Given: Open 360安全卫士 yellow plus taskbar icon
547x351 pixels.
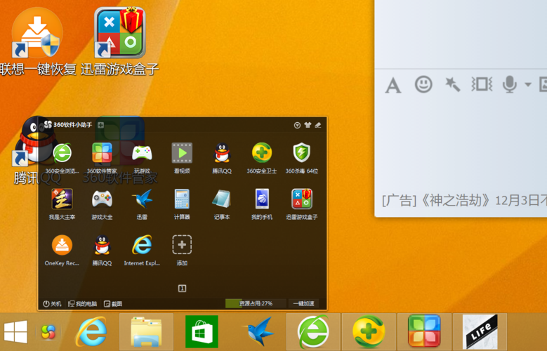Looking at the screenshot, I should point(369,332).
